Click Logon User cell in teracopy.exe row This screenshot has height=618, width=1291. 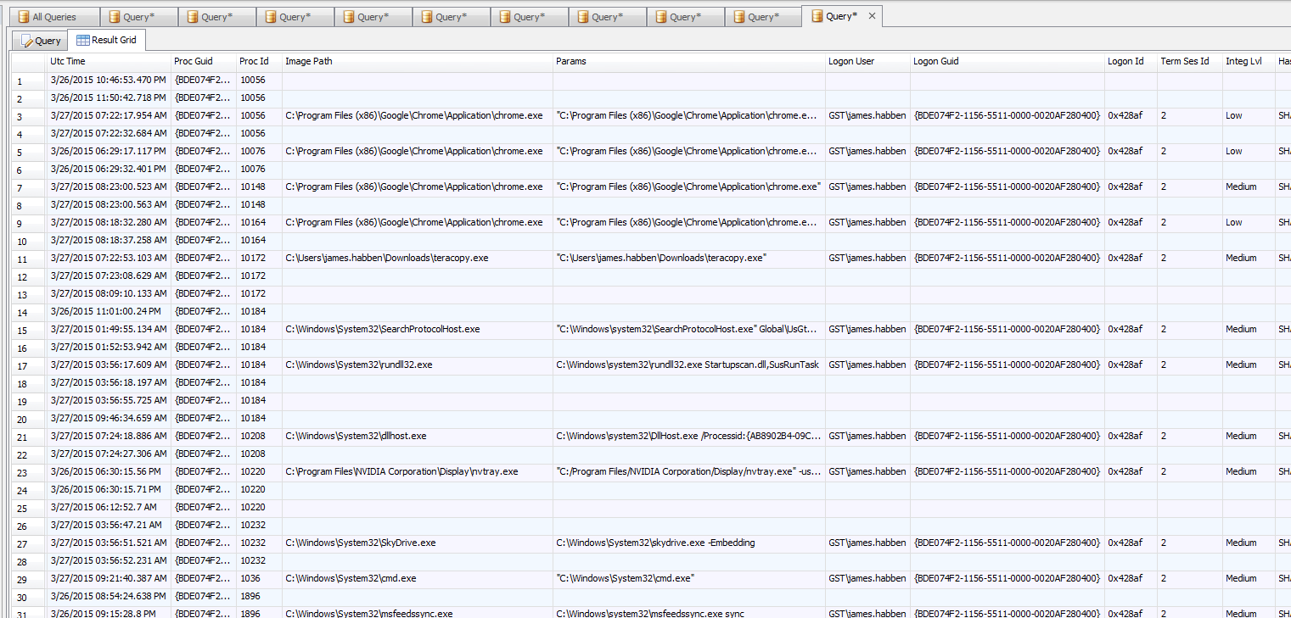tap(867, 258)
